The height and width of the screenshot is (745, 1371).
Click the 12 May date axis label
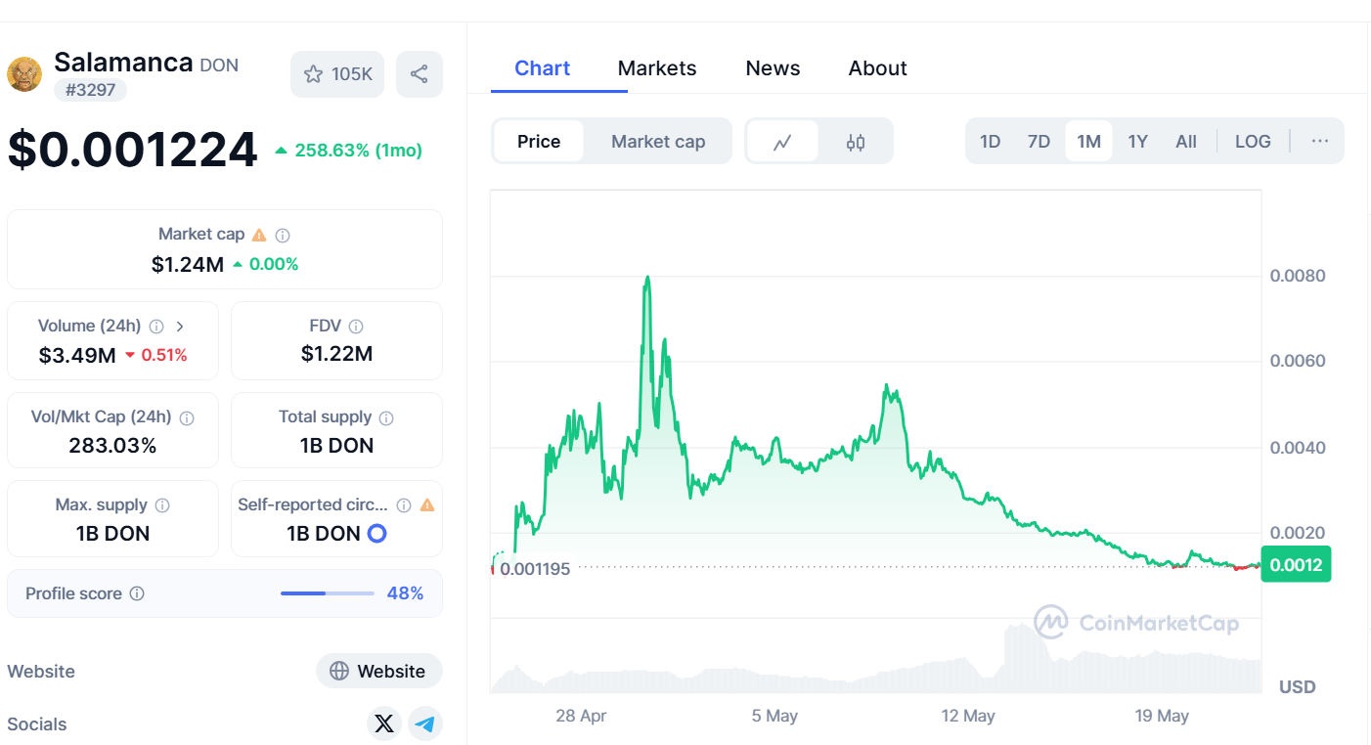(968, 716)
